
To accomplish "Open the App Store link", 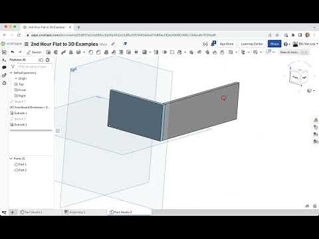I will point(227,44).
